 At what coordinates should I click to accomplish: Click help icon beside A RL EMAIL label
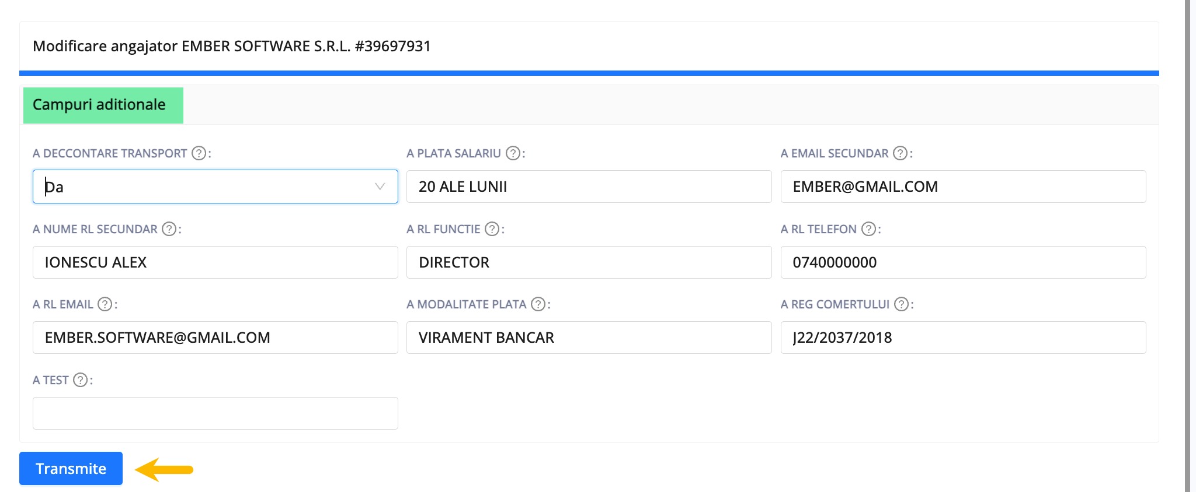point(105,304)
